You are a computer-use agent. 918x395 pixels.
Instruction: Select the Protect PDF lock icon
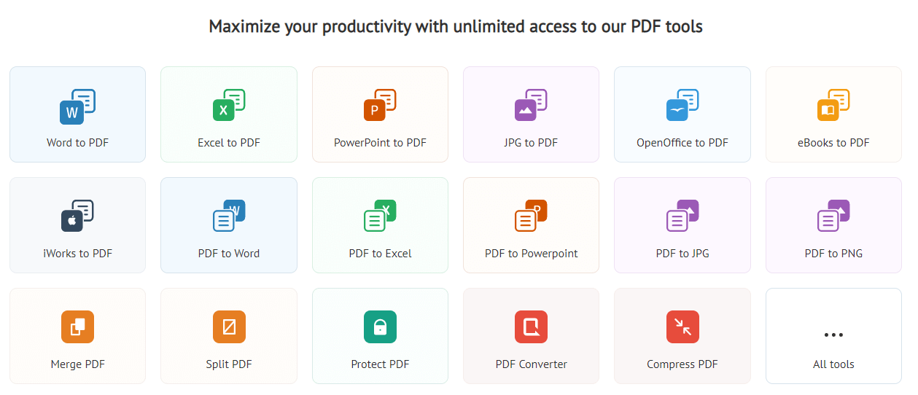click(x=380, y=326)
